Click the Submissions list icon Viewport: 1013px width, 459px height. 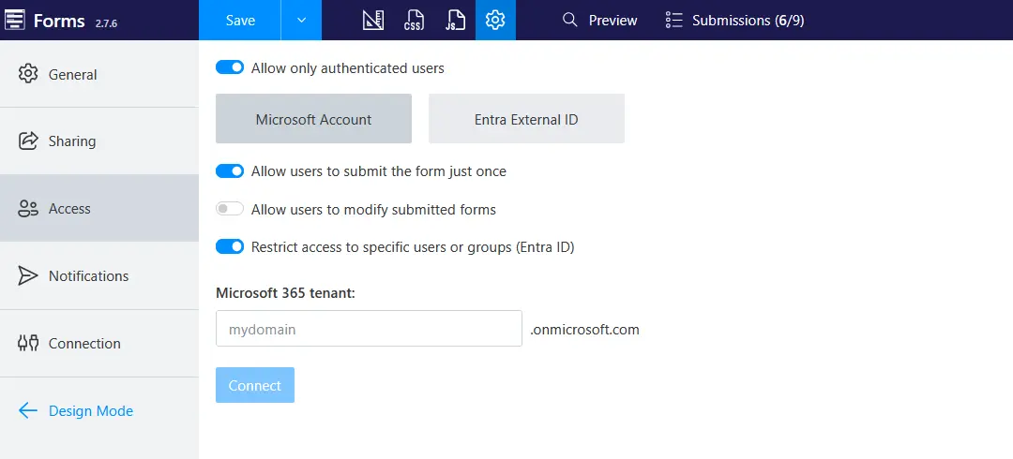[673, 20]
